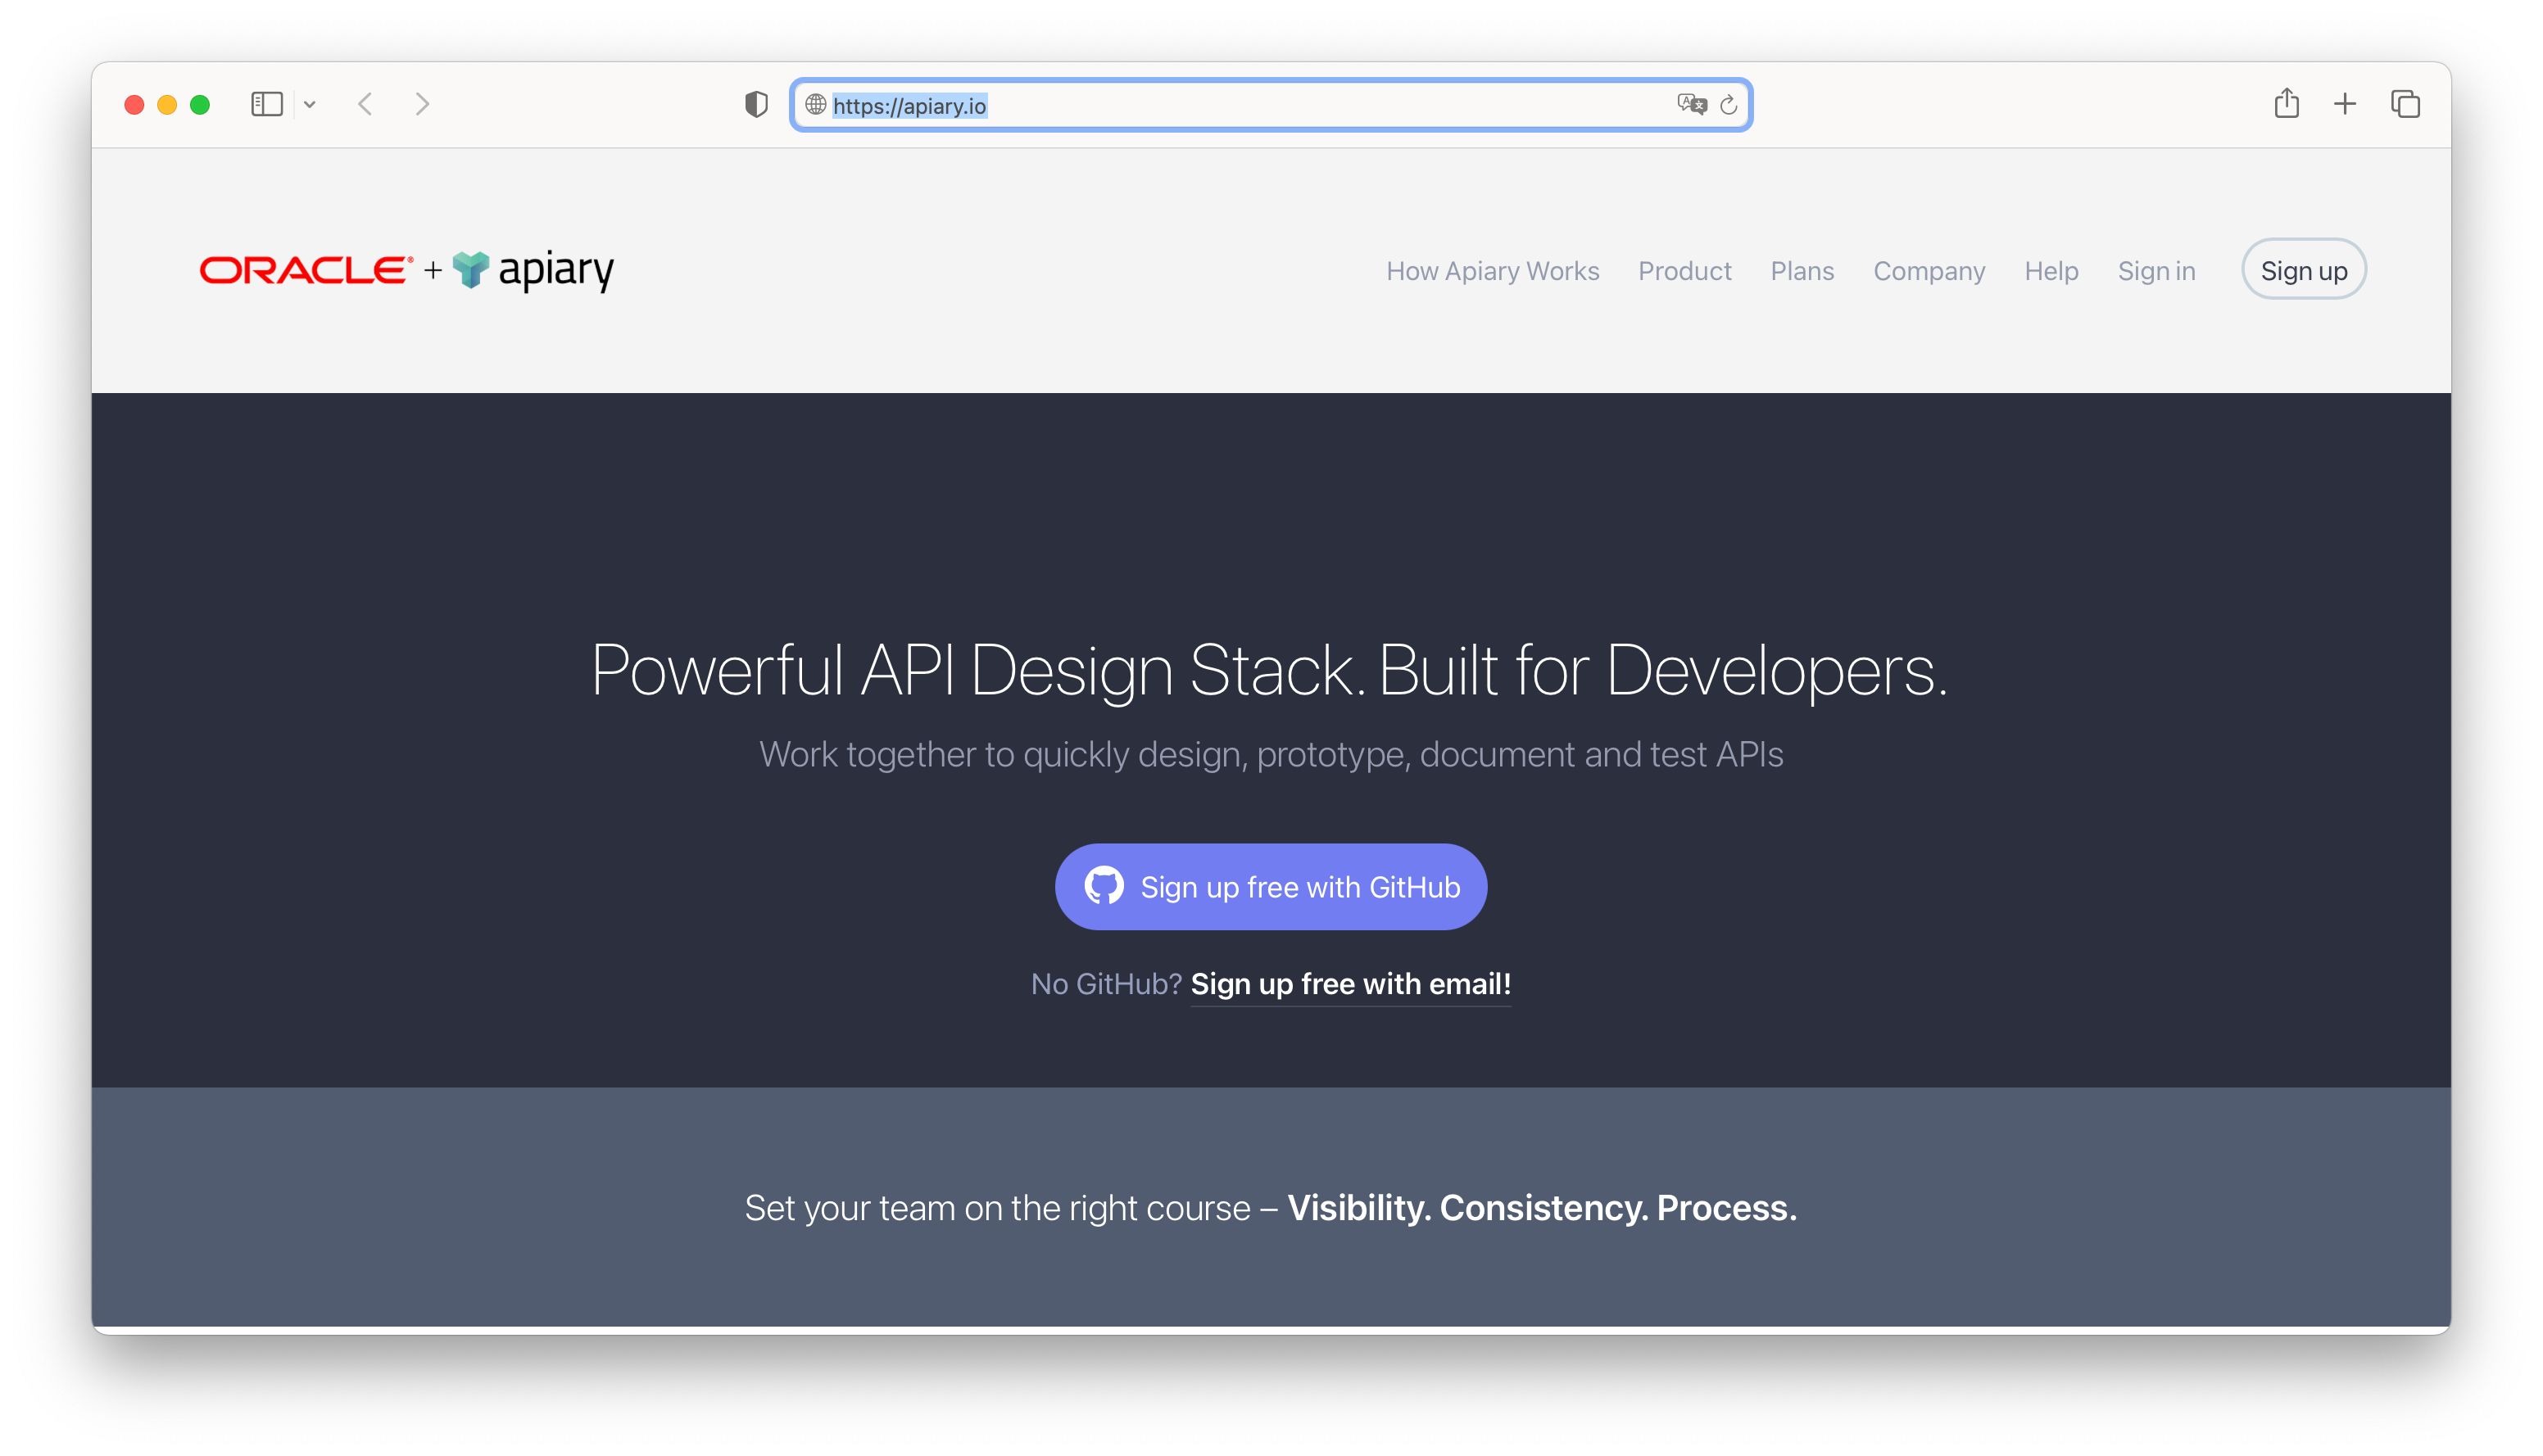
Task: Reload the page with refresh icon
Action: tap(1729, 105)
